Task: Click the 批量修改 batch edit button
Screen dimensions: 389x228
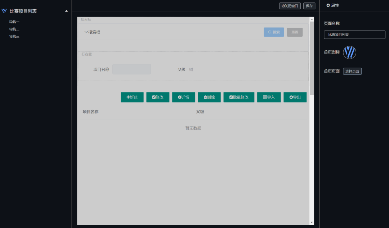Action: point(239,97)
